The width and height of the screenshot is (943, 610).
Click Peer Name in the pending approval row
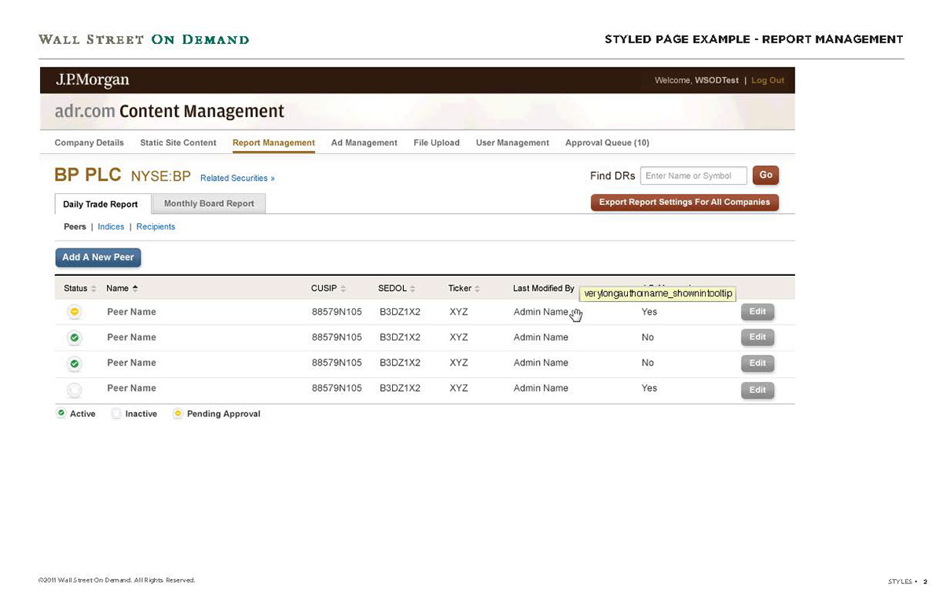tap(131, 312)
